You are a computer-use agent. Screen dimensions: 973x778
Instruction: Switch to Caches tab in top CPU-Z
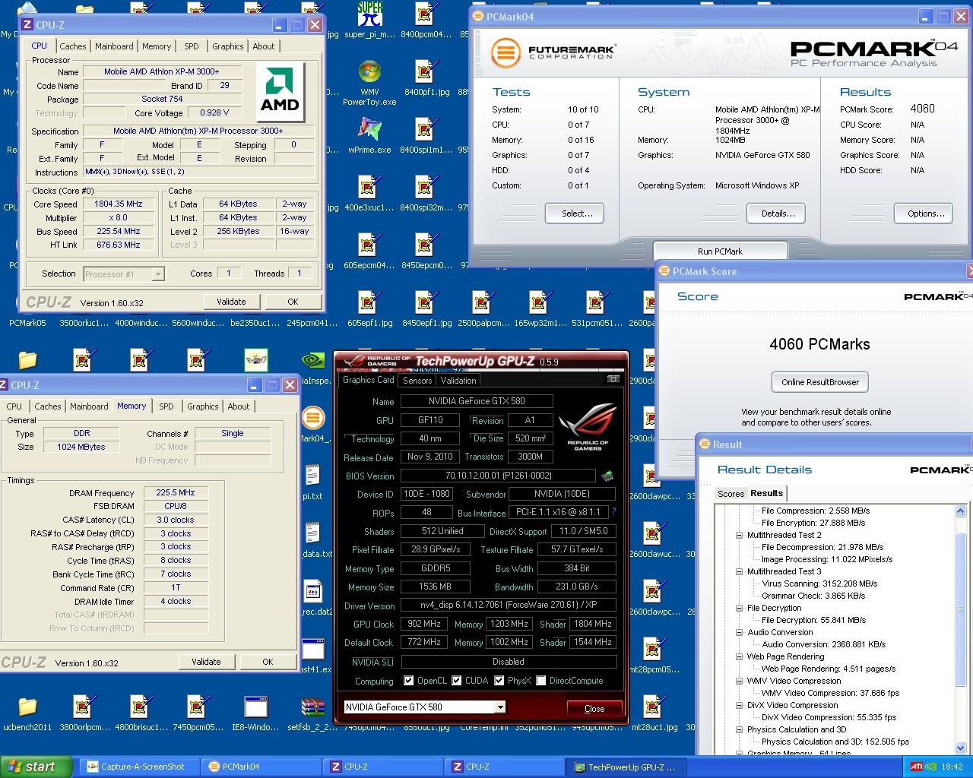pyautogui.click(x=73, y=46)
